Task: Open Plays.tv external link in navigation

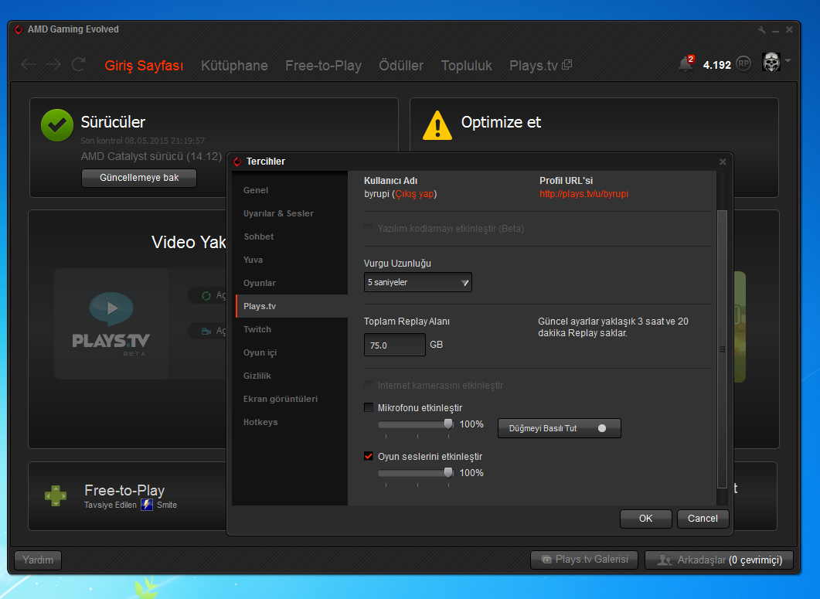Action: click(540, 66)
